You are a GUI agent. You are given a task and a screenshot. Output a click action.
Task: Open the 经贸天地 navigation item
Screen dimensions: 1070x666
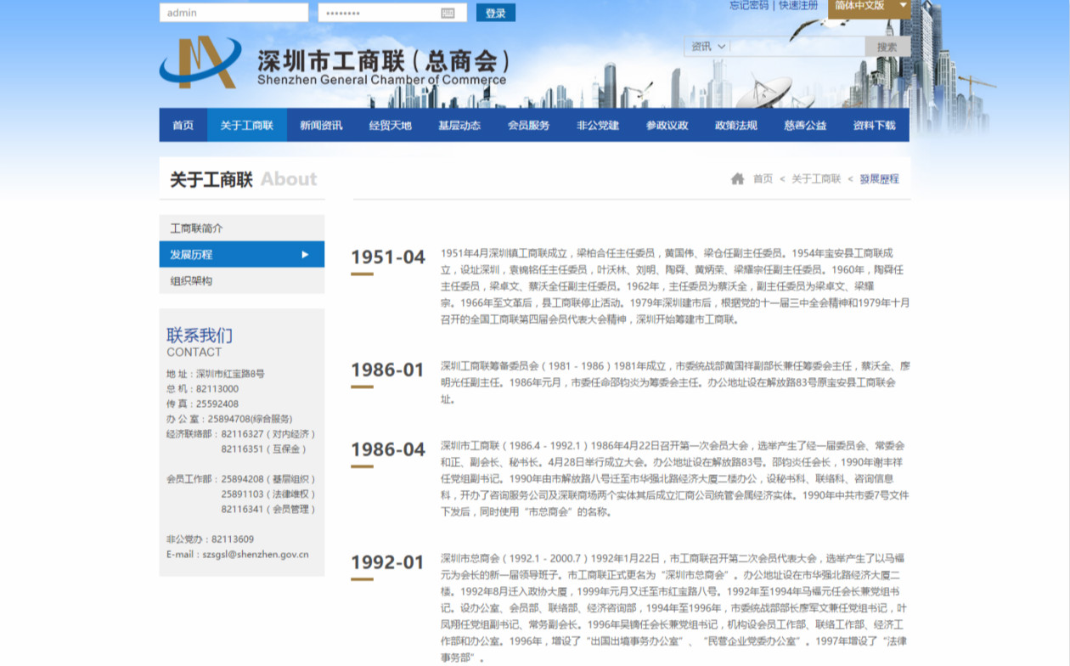coord(391,125)
